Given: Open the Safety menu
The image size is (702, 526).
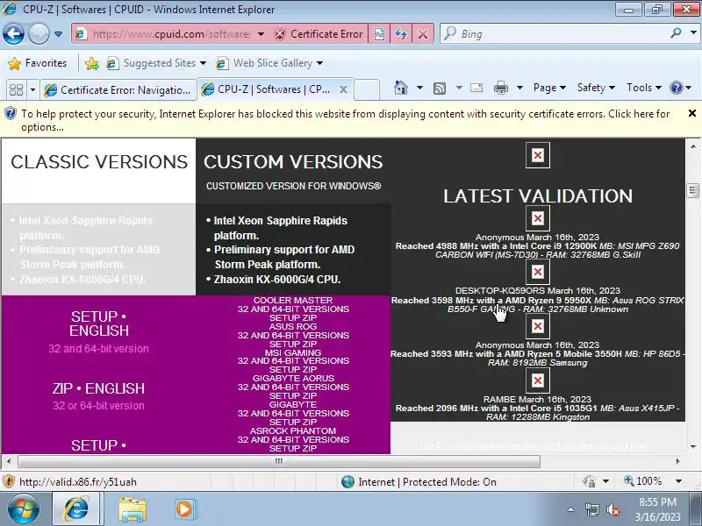Looking at the screenshot, I should (x=596, y=88).
